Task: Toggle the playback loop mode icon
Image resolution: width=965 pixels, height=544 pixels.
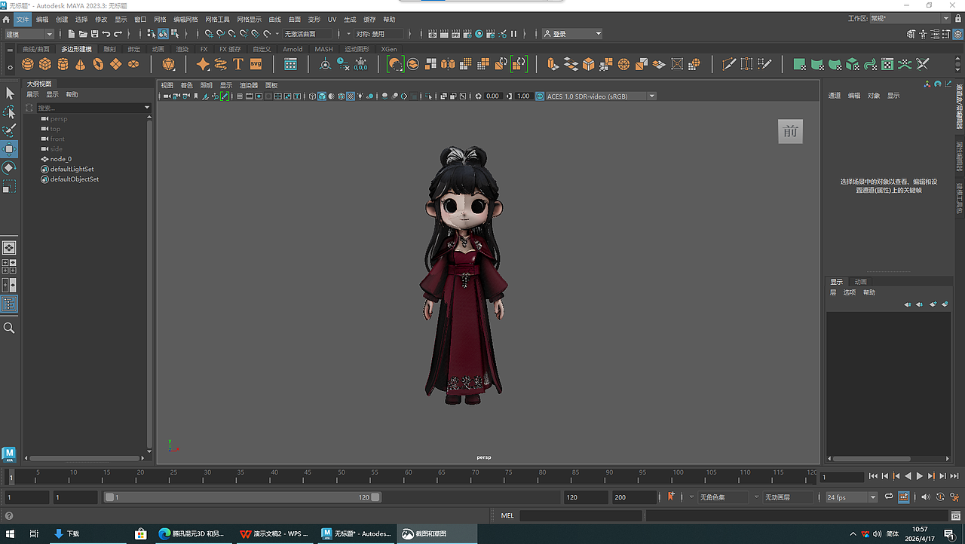Action: pos(889,497)
